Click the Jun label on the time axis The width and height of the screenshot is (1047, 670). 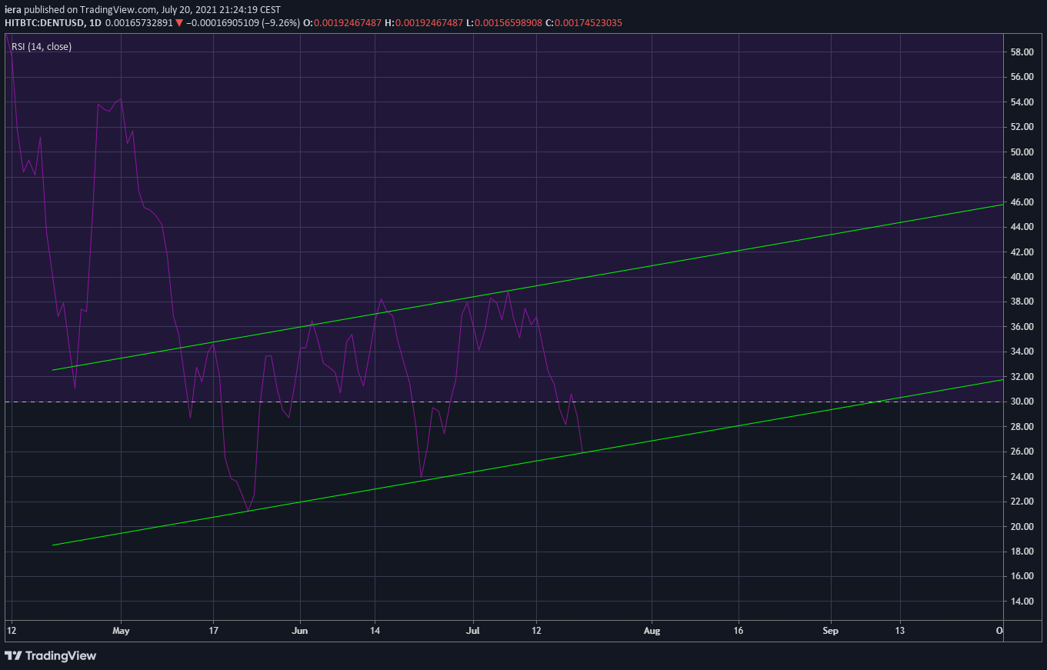click(x=301, y=631)
